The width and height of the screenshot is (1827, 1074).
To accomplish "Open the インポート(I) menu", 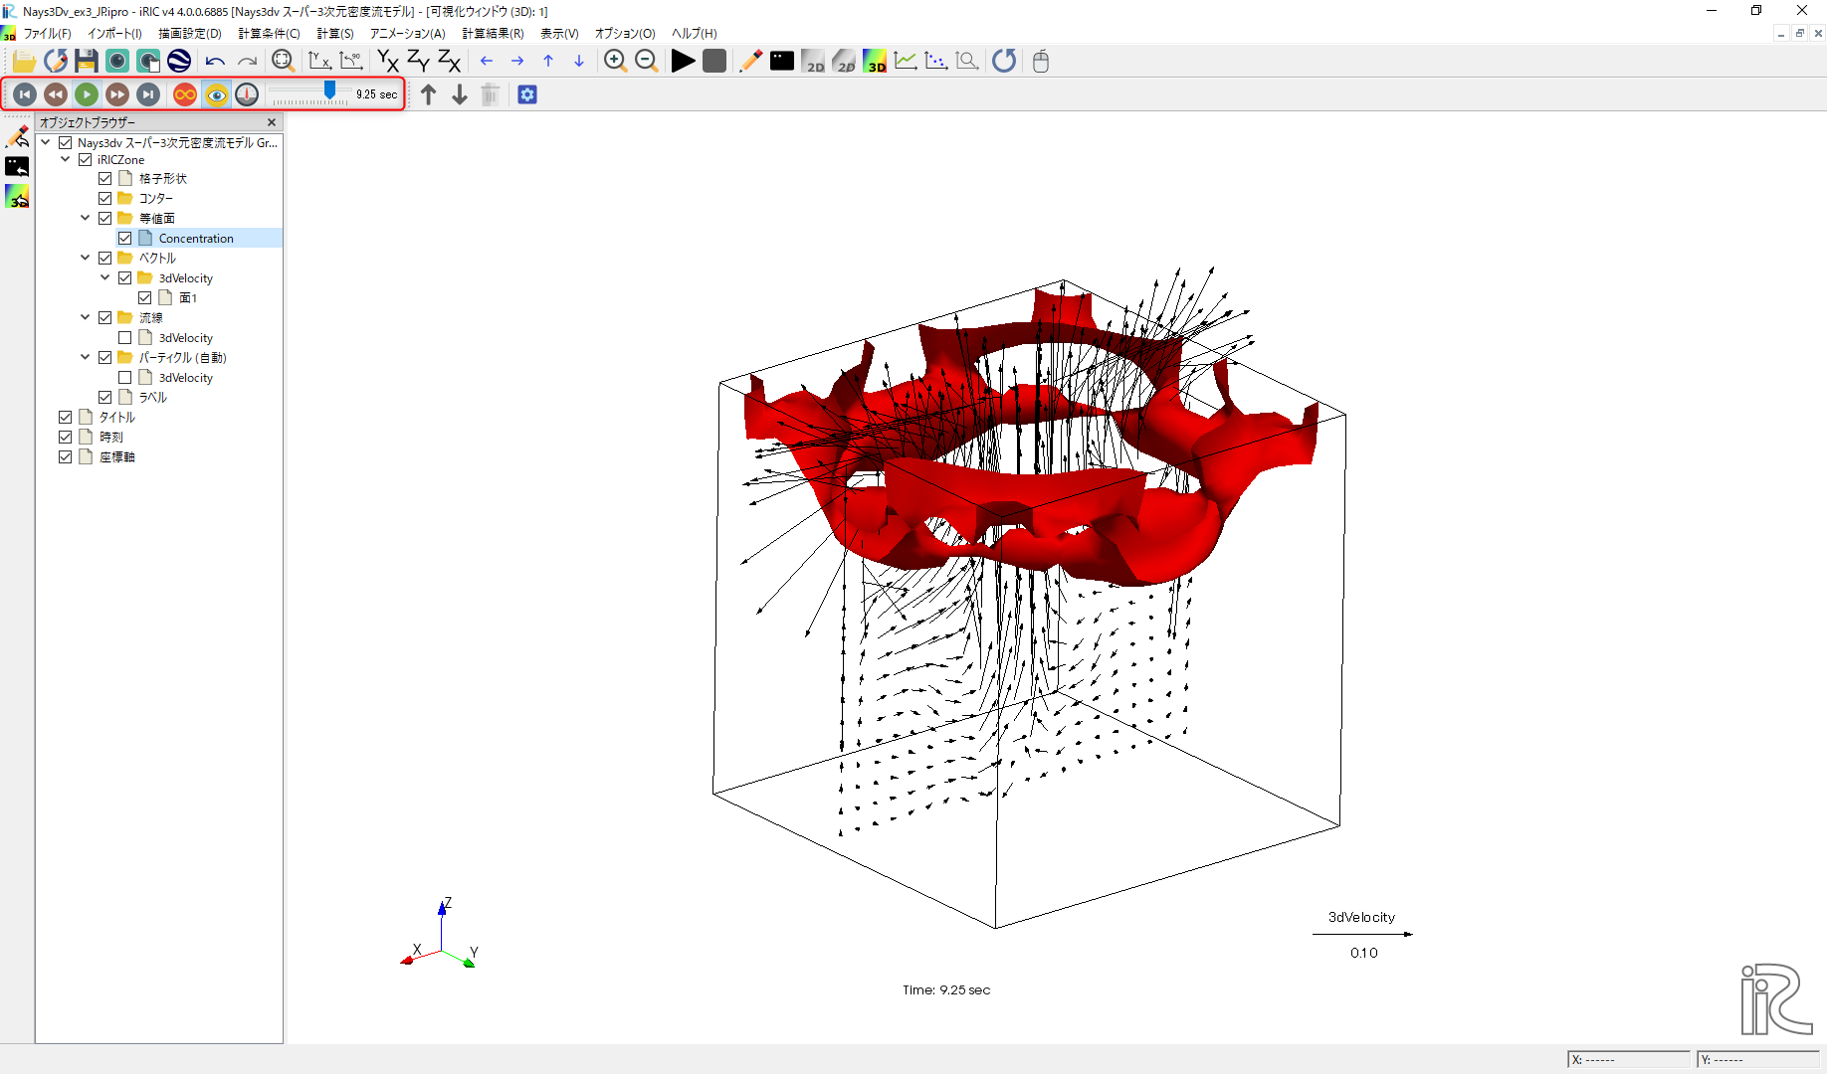I will 114,34.
